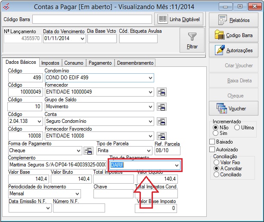Click the lookup icon beside Forma de Pagamento

tap(87, 151)
